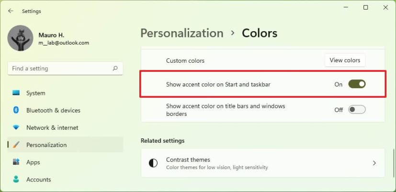Click the Contrast themes half-circle icon

153,163
